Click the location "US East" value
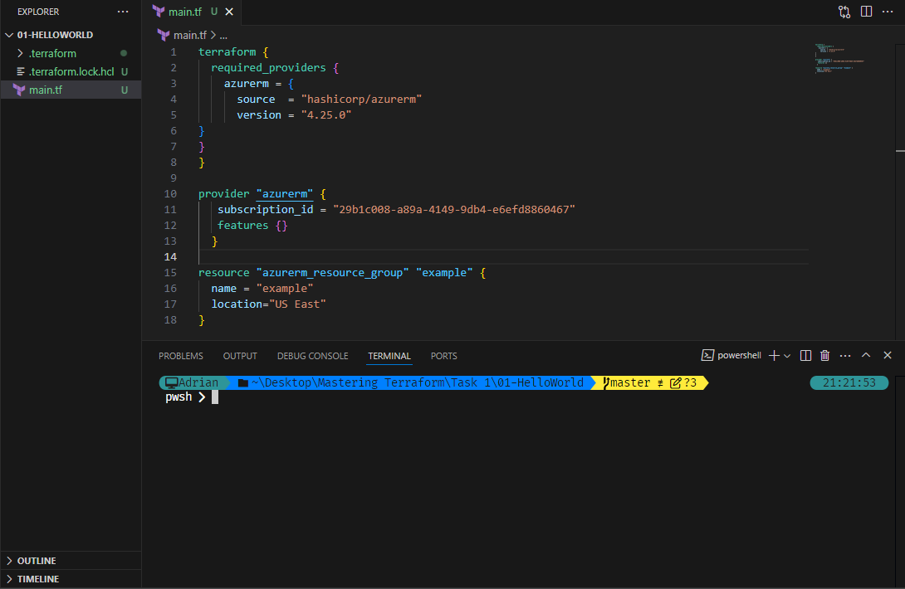The image size is (905, 589). coord(297,304)
